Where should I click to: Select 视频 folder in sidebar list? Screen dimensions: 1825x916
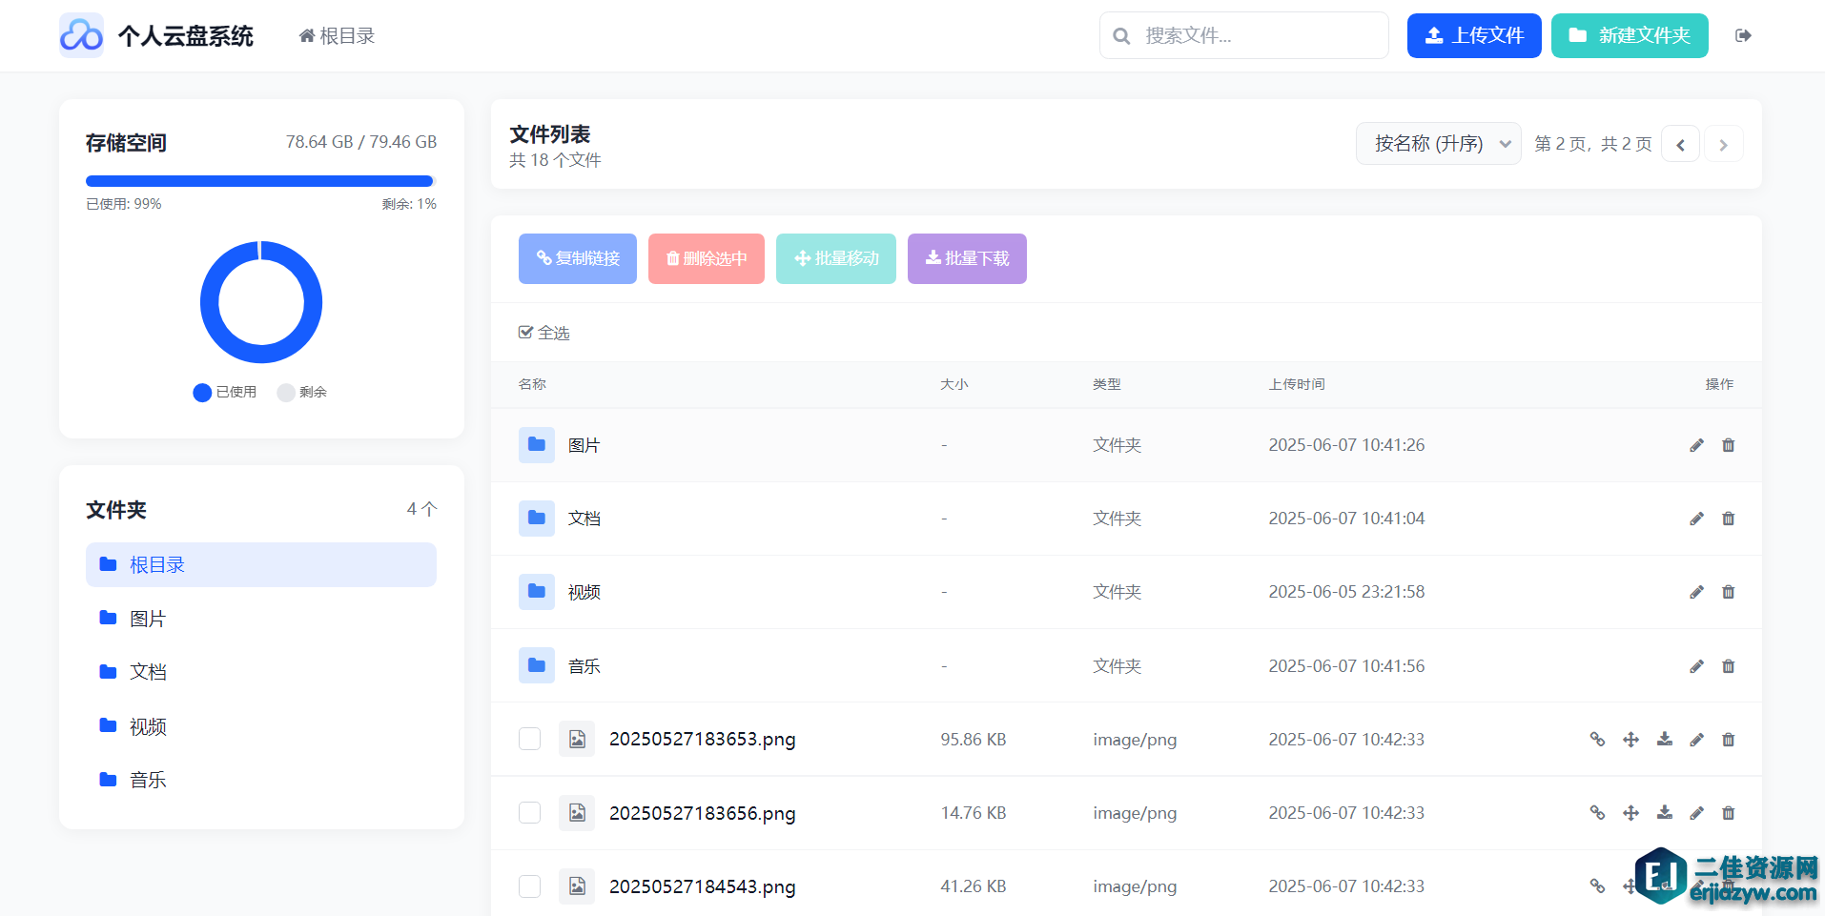pyautogui.click(x=148, y=726)
